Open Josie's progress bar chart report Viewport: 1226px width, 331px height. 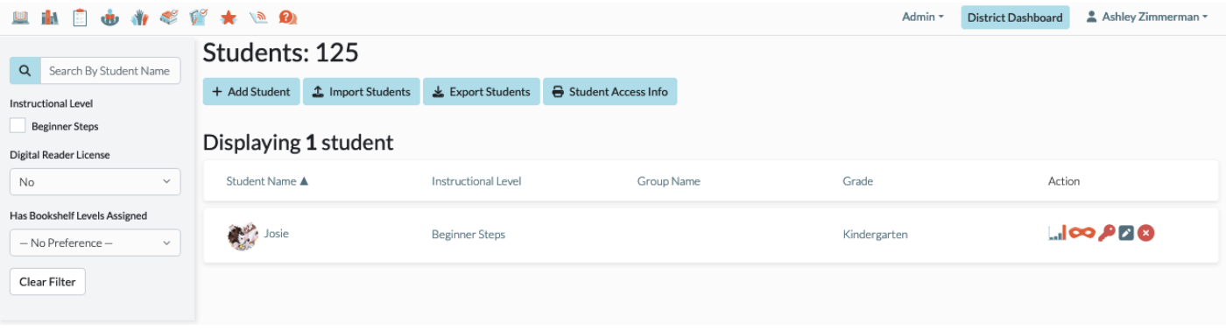click(x=1056, y=233)
